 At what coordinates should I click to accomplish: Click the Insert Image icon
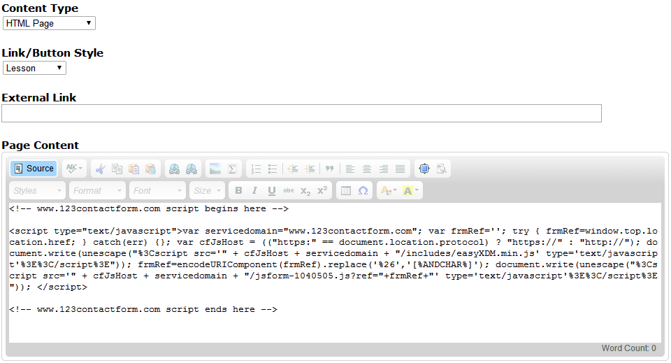215,169
